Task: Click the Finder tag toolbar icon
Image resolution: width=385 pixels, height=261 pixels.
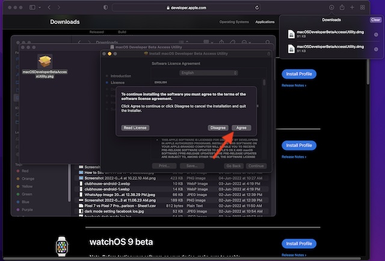Action: click(x=232, y=43)
